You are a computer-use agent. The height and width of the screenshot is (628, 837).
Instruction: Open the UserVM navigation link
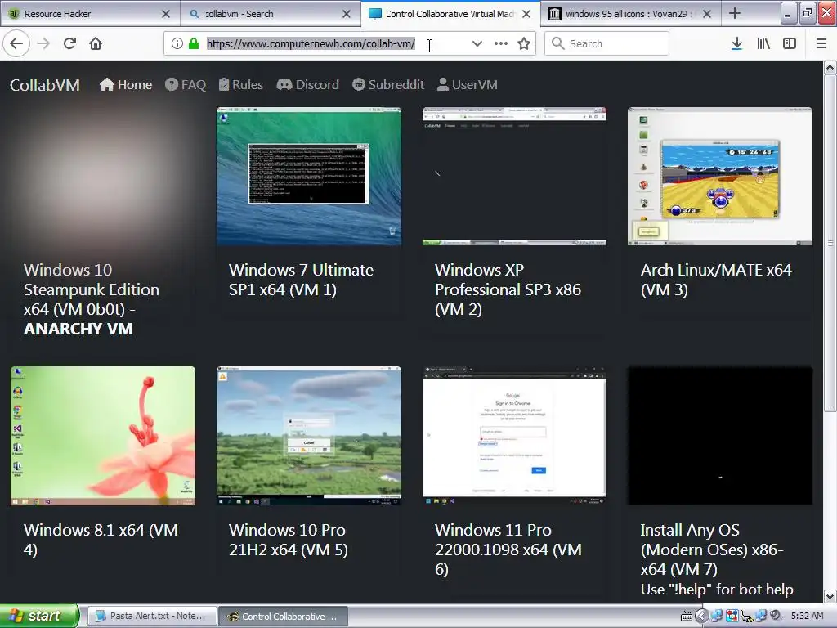pos(467,84)
